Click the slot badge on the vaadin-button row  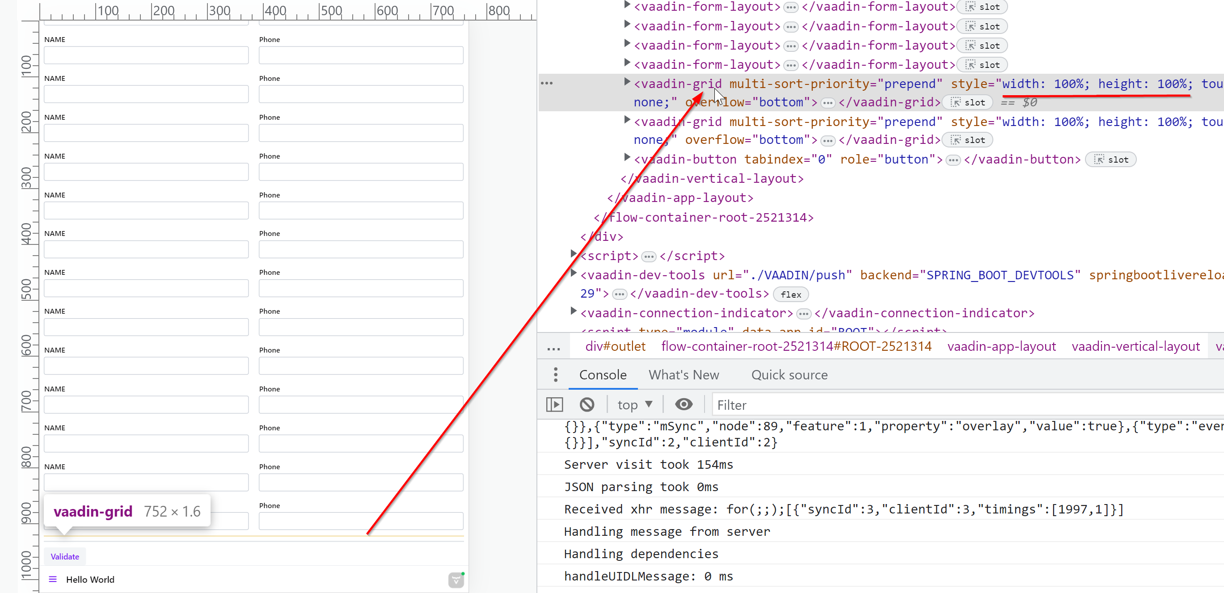(1111, 160)
